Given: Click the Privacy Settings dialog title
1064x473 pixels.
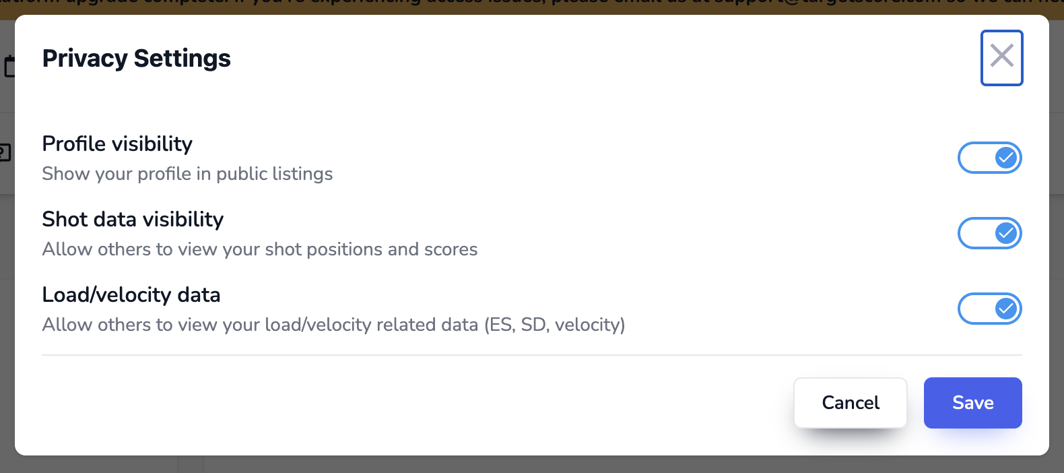Looking at the screenshot, I should [136, 58].
